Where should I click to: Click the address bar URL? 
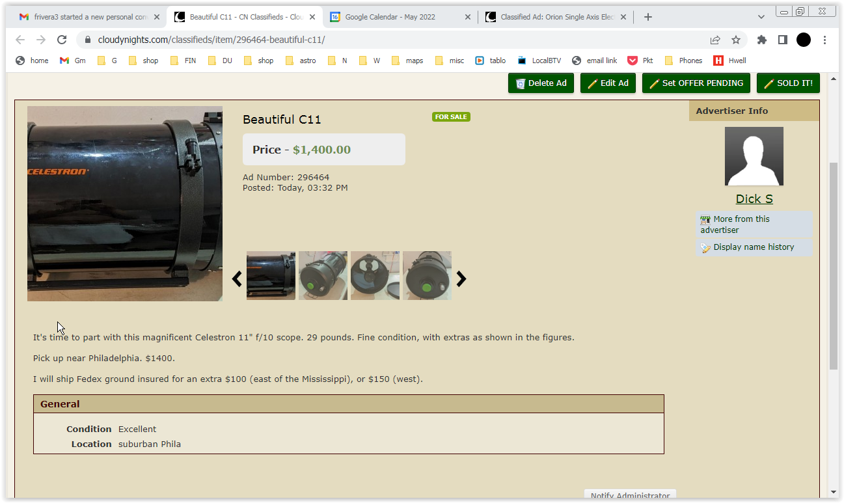tap(211, 40)
